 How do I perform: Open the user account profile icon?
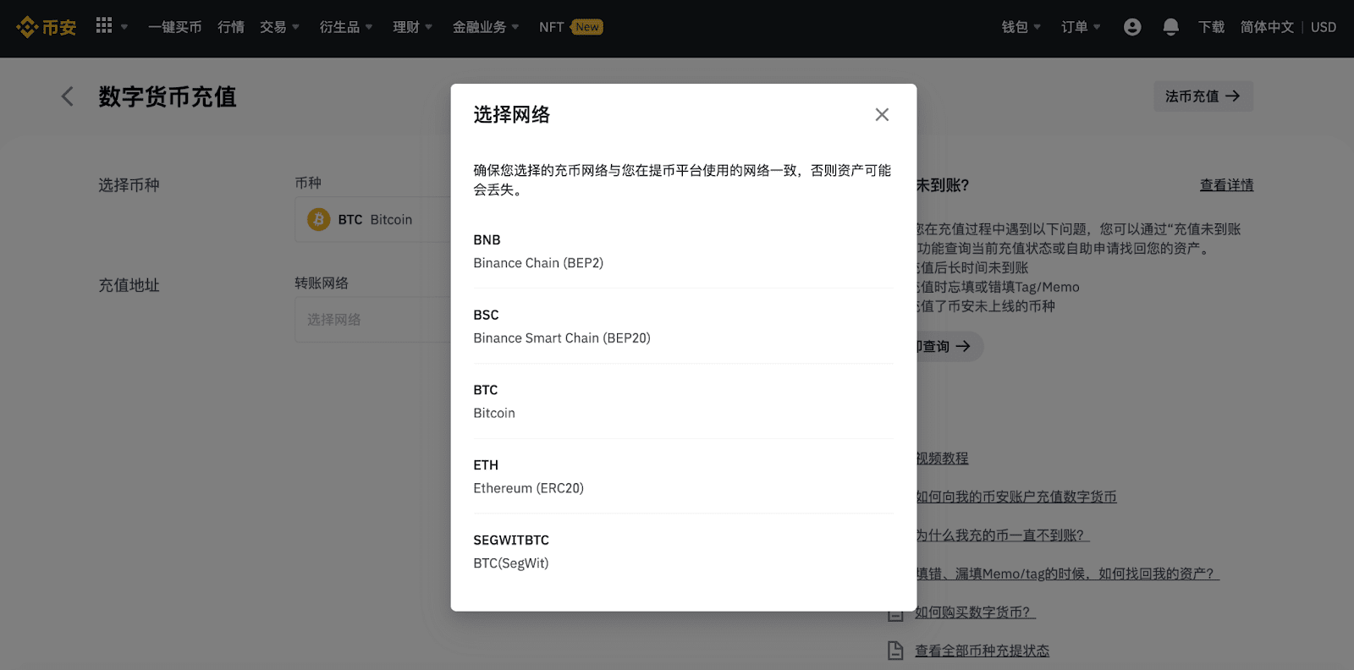coord(1132,27)
